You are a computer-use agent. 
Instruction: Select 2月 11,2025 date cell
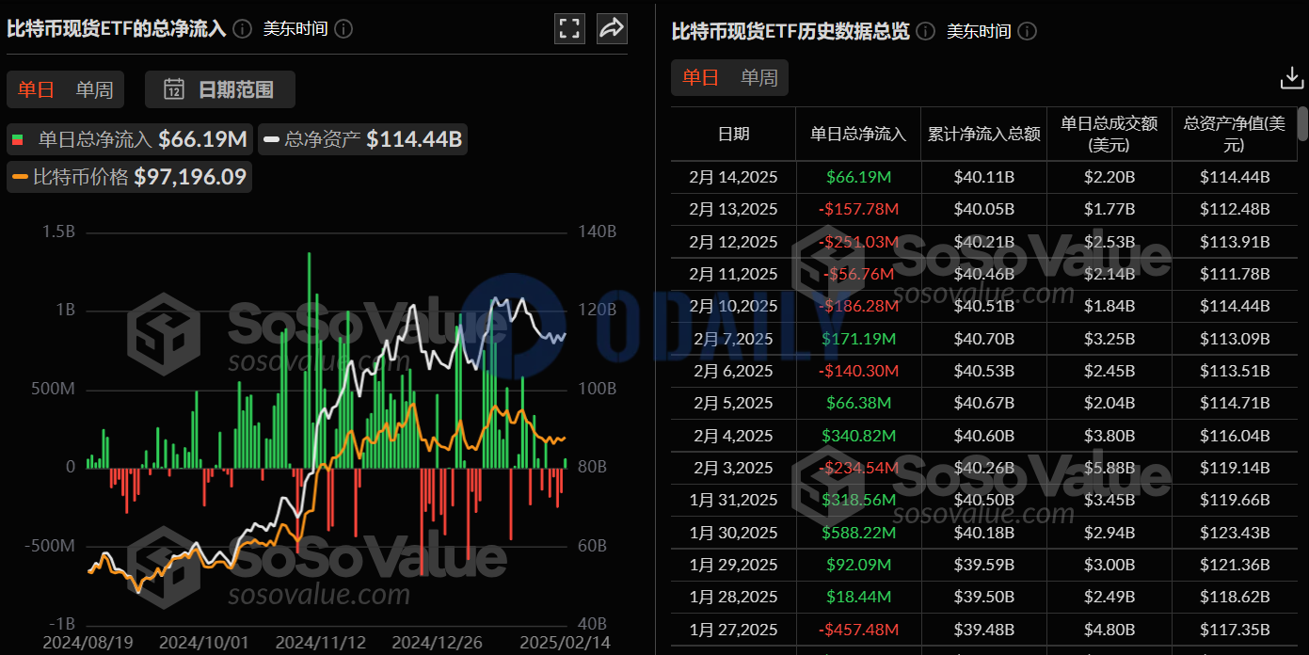(734, 274)
